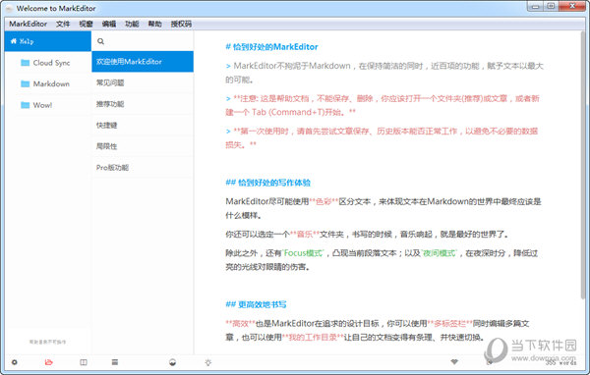The image size is (590, 375).
Task: Select the 常见问题 document
Action: pos(143,82)
